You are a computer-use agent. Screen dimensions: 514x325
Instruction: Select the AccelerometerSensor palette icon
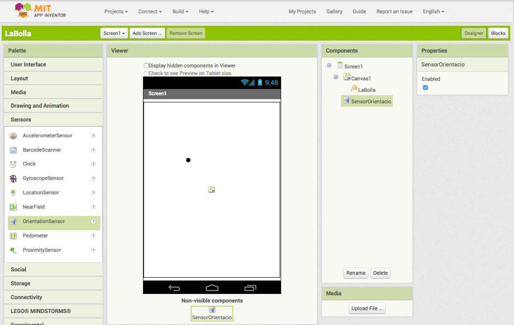[x=13, y=136]
